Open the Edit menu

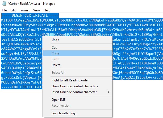pyautogui.click(x=13, y=10)
